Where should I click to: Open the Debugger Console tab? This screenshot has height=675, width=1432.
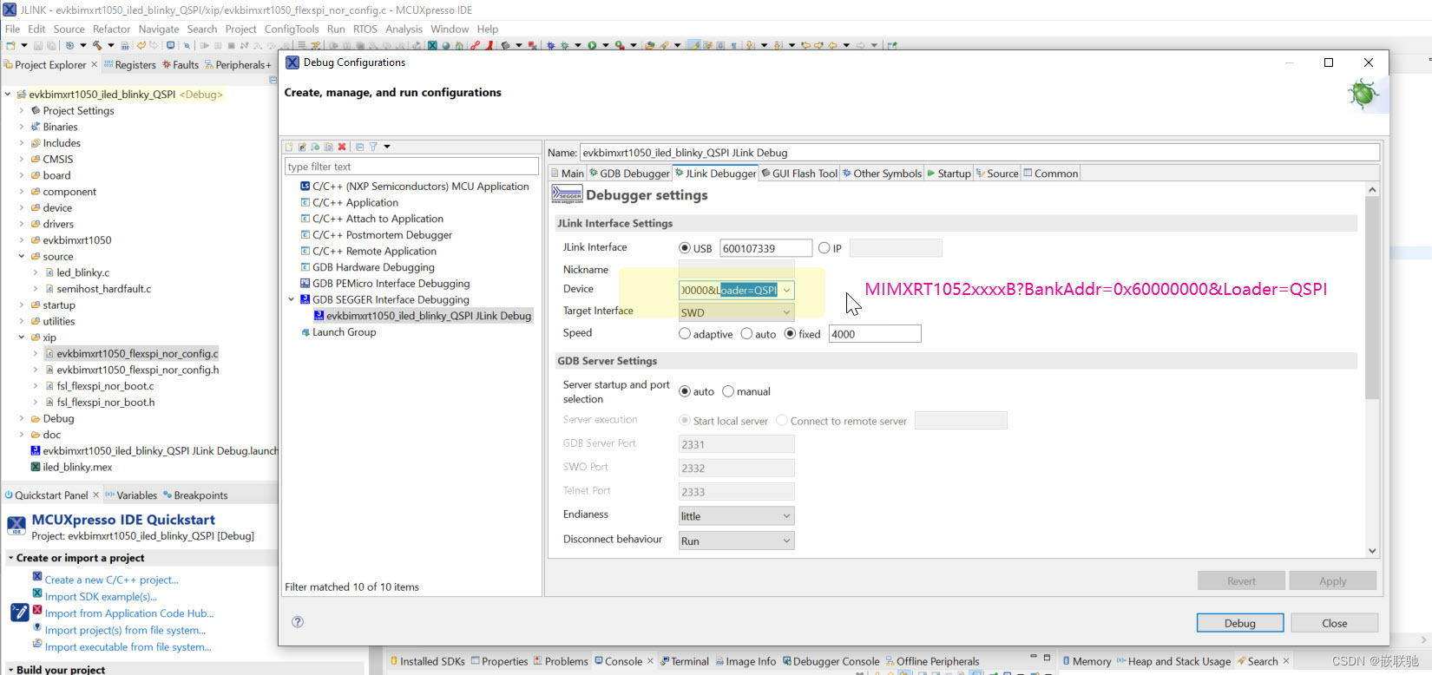(831, 661)
